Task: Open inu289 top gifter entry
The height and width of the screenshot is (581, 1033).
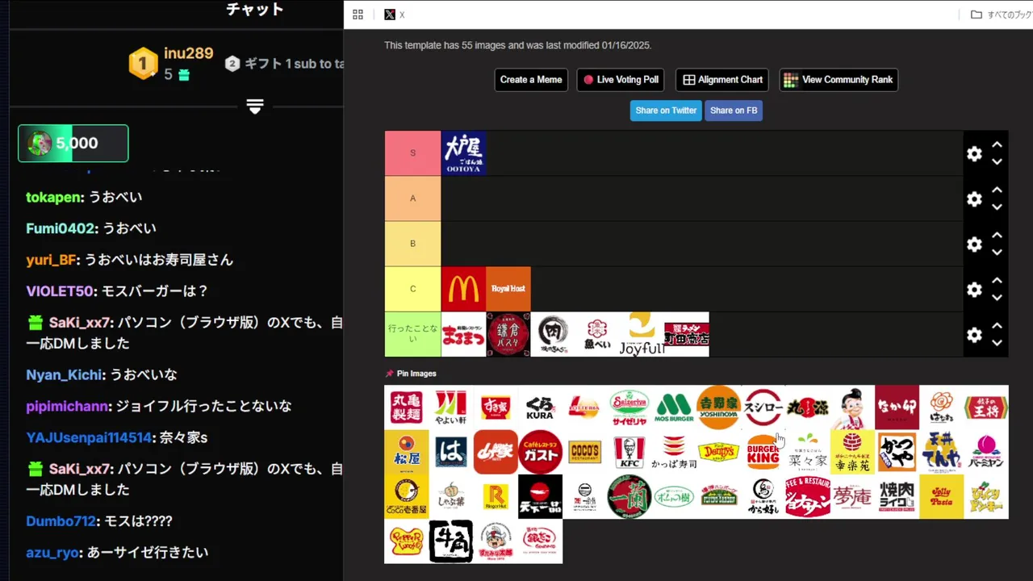Action: pyautogui.click(x=171, y=63)
